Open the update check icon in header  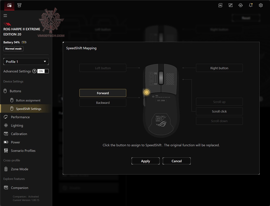(240, 5)
